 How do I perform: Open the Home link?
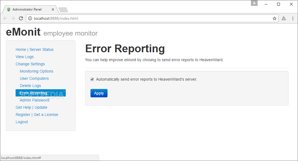pyautogui.click(x=21, y=49)
